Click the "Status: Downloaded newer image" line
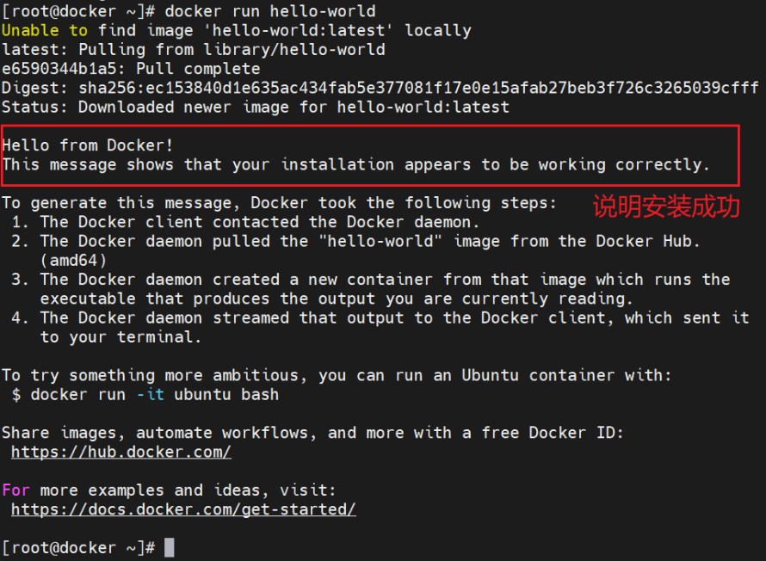The image size is (766, 561). [x=256, y=108]
